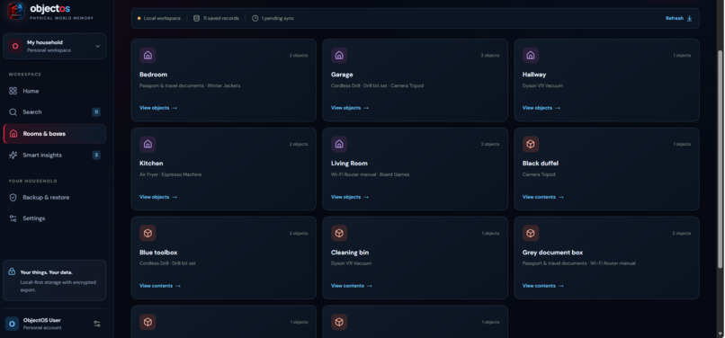View objects in the Living Room card

point(350,197)
